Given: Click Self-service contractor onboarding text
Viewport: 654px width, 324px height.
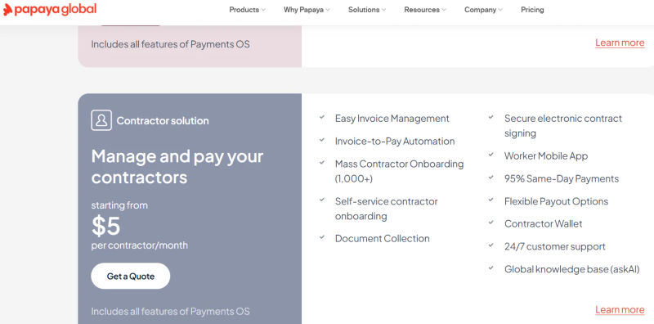Looking at the screenshot, I should tap(386, 209).
